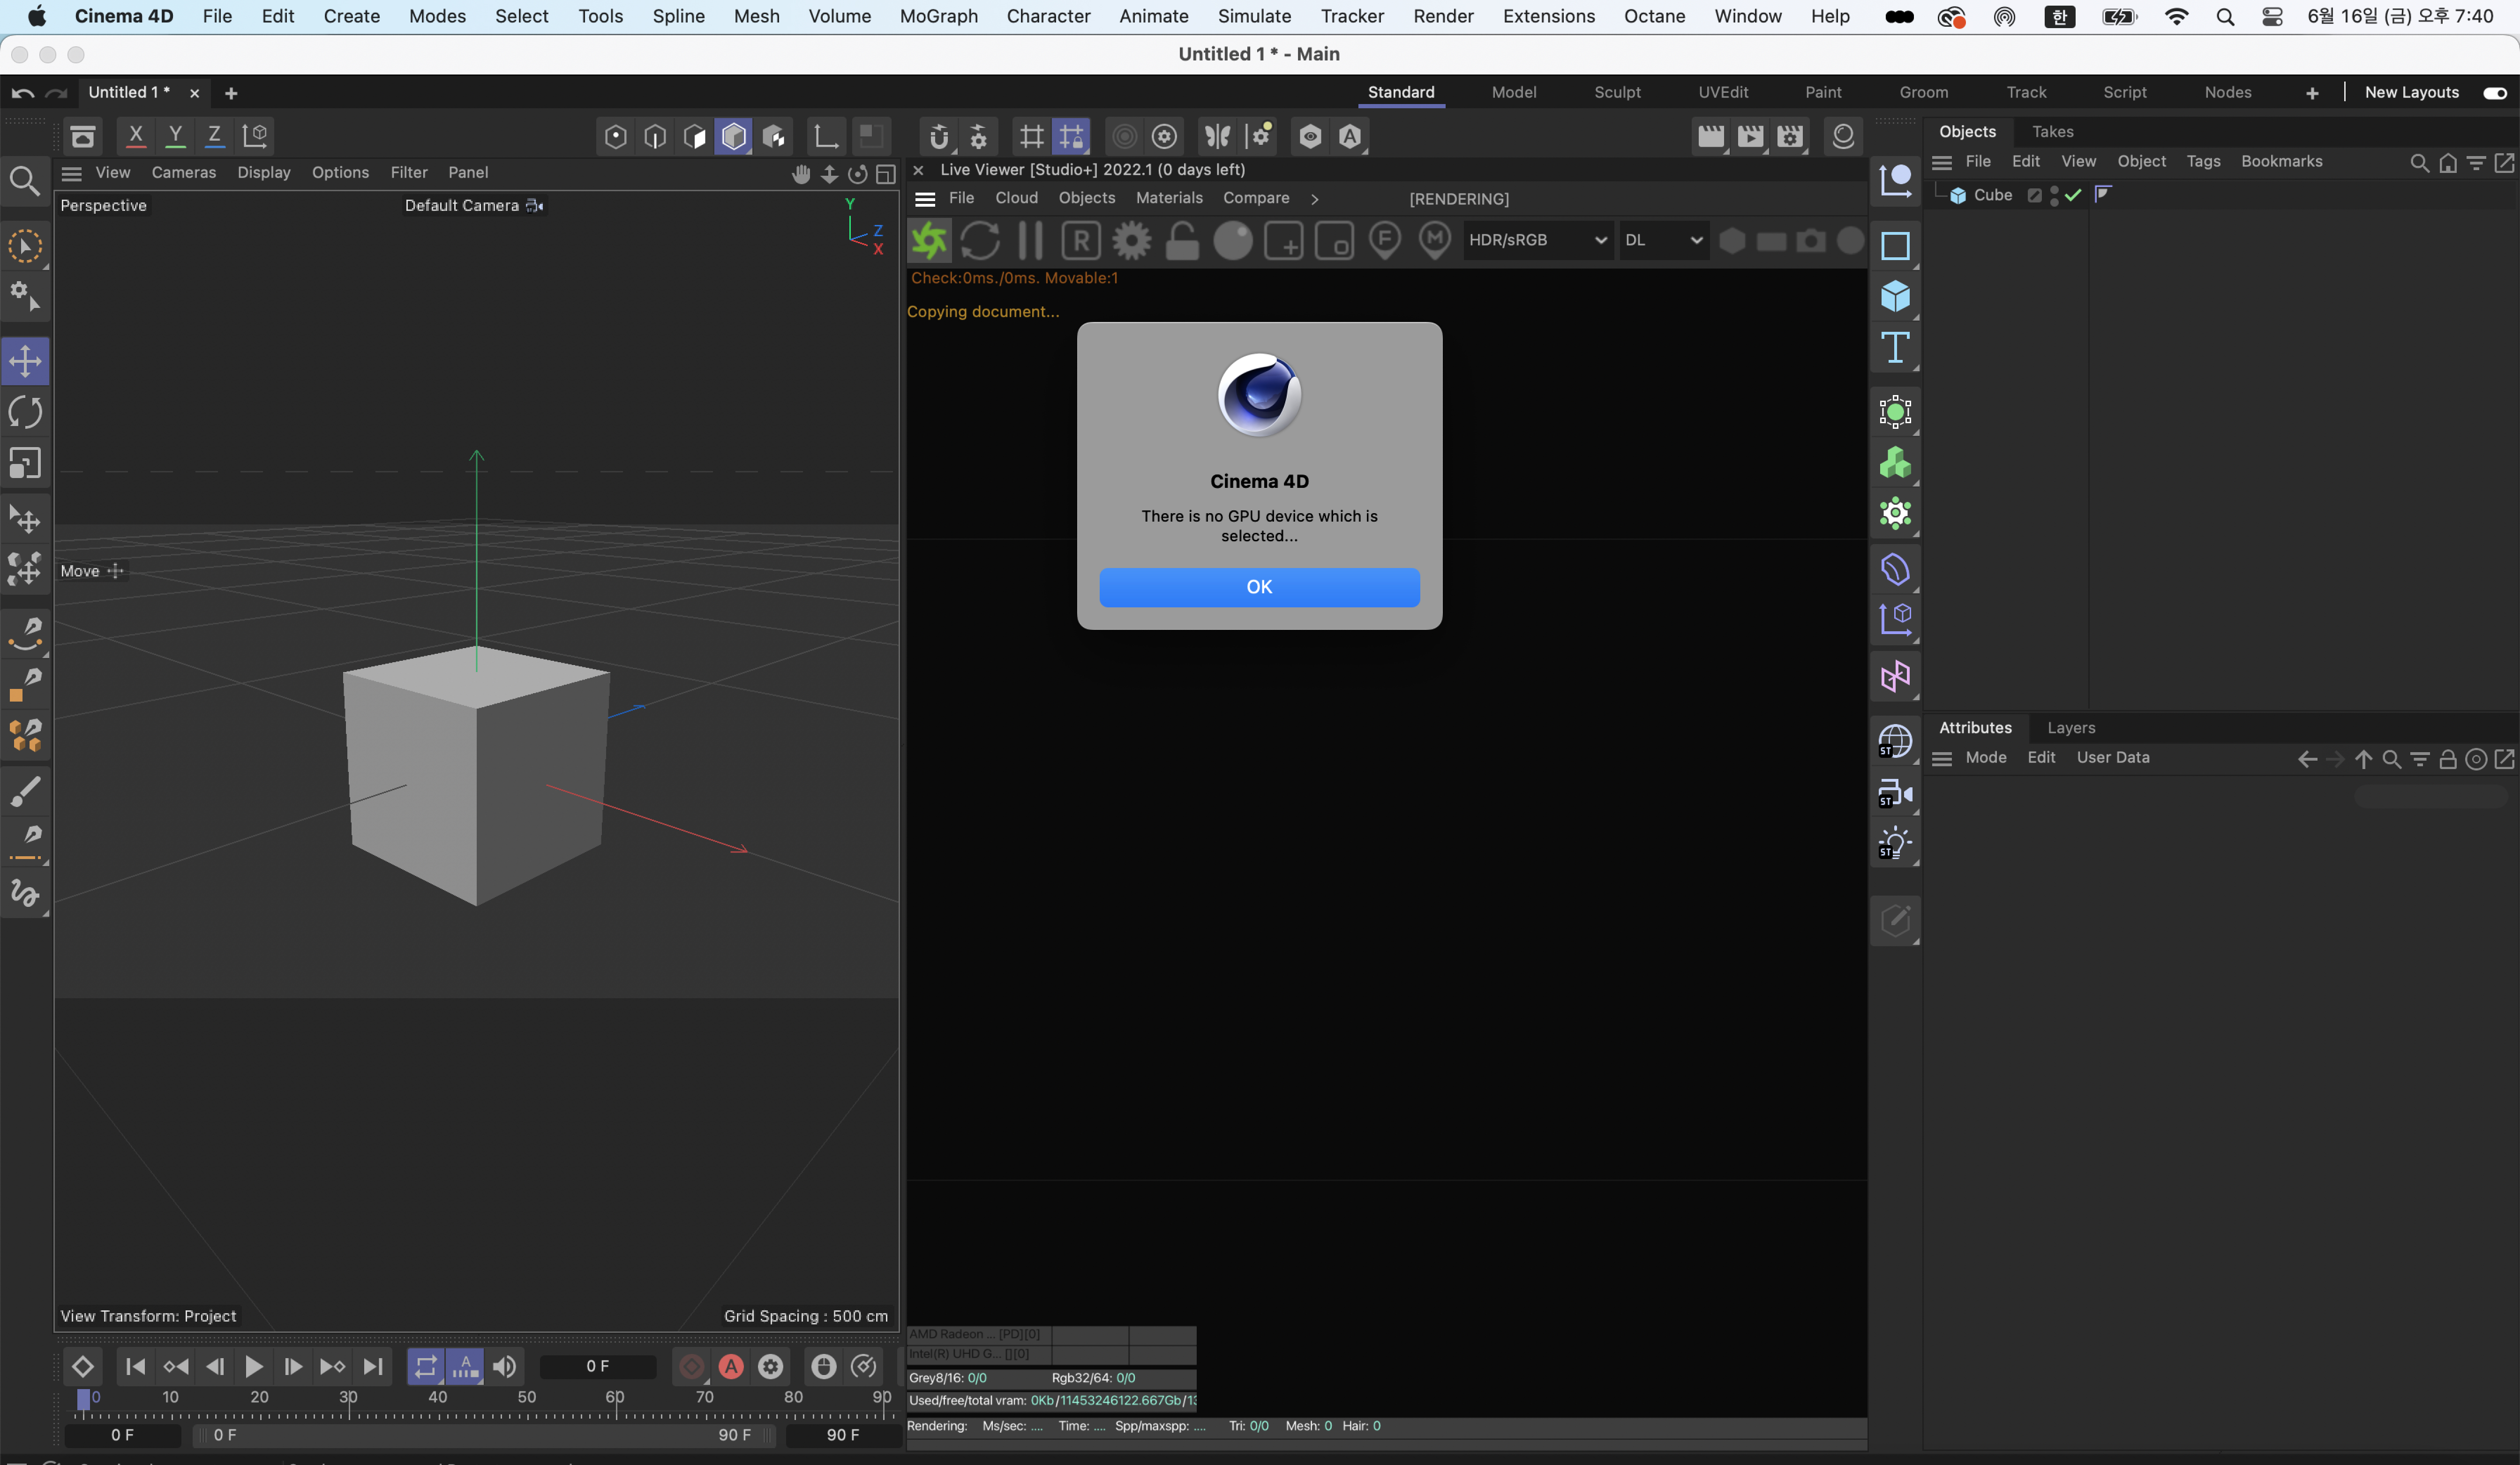The height and width of the screenshot is (1465, 2520).
Task: Click the timeline playhead at frame 0
Action: coord(84,1400)
